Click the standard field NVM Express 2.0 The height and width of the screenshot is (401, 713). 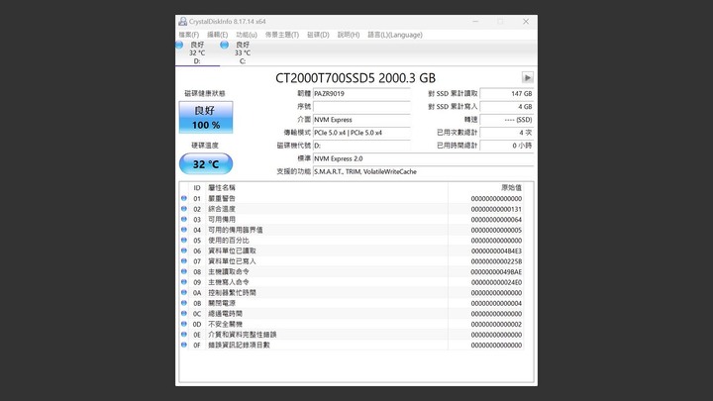(424, 158)
